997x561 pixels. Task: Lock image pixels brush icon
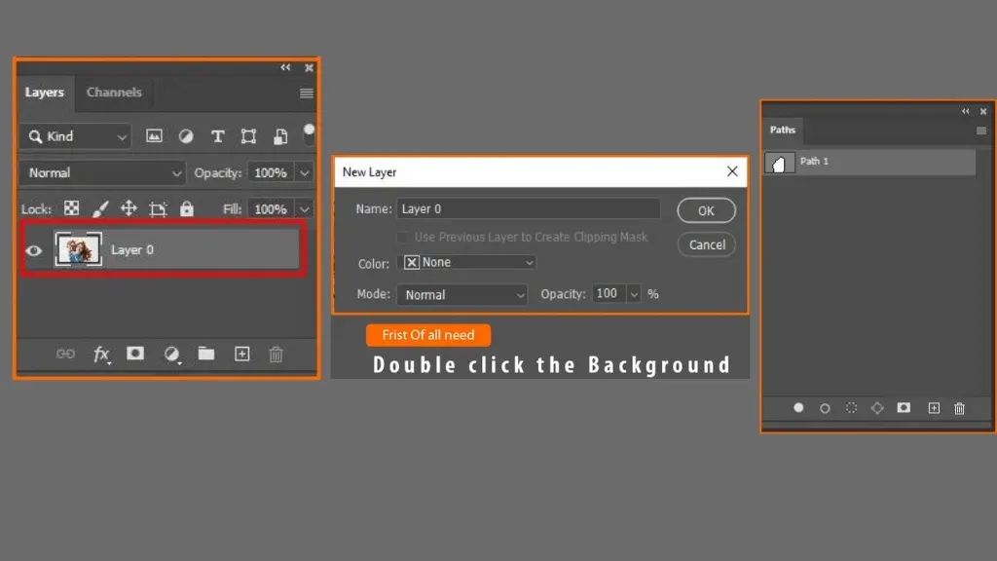[100, 208]
